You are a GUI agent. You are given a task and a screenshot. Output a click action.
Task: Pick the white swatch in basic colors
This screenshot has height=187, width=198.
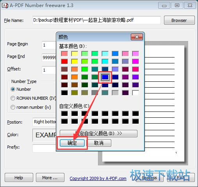click(x=136, y=93)
